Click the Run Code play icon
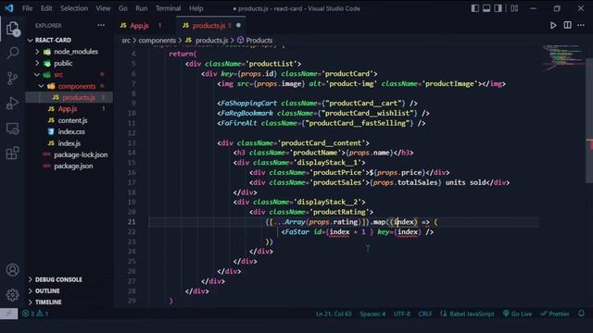Screen dimensions: 593x333 tap(553, 25)
